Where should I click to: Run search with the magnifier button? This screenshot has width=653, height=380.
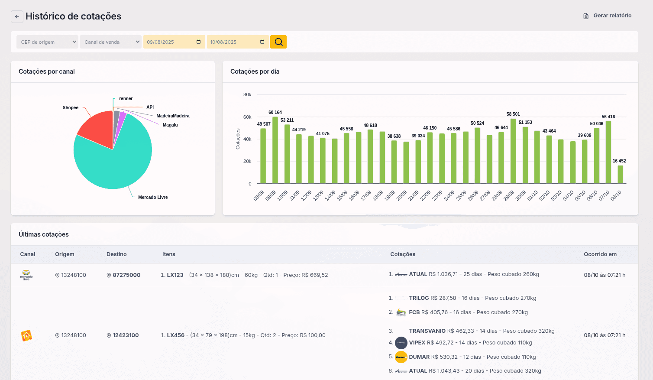278,42
